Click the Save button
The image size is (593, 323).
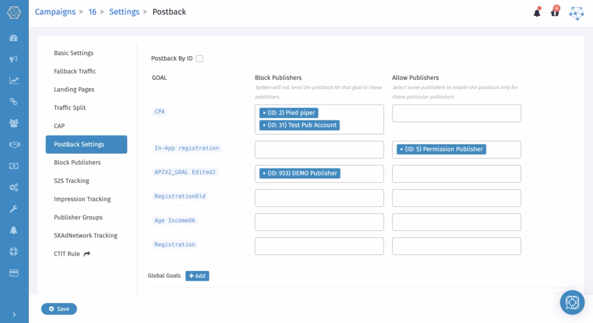59,309
